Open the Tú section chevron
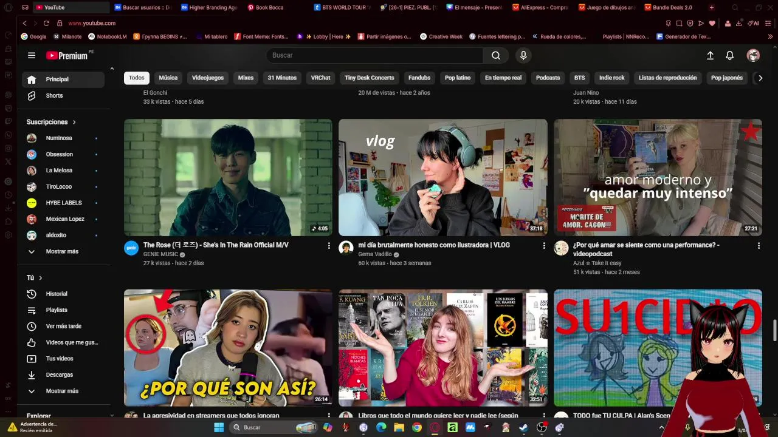This screenshot has height=437, width=778. [41, 278]
